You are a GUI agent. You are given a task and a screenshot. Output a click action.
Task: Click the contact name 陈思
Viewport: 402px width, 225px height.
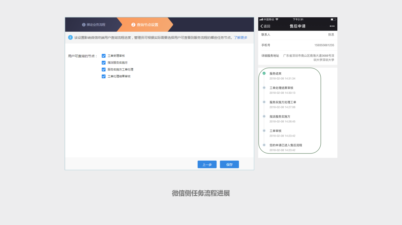[331, 35]
